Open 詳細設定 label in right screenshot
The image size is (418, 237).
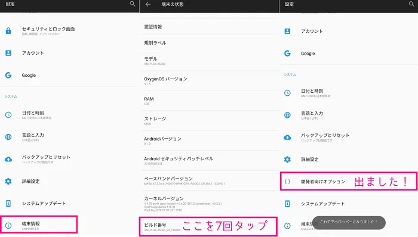310,160
